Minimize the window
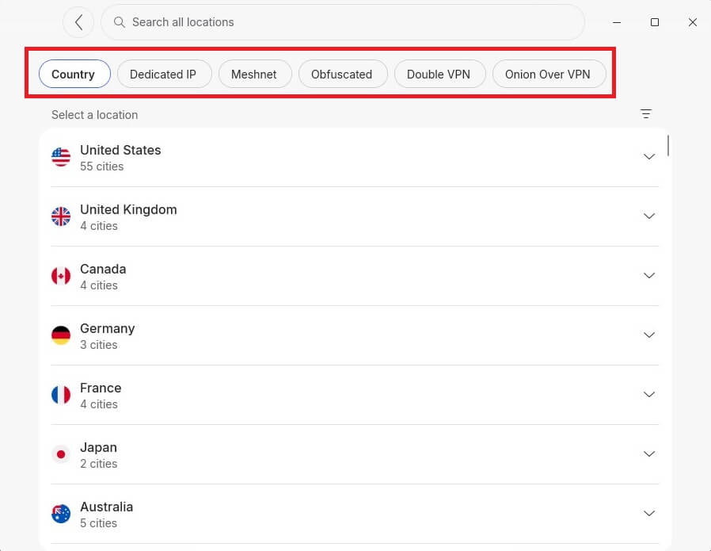Image resolution: width=711 pixels, height=551 pixels. (x=617, y=22)
